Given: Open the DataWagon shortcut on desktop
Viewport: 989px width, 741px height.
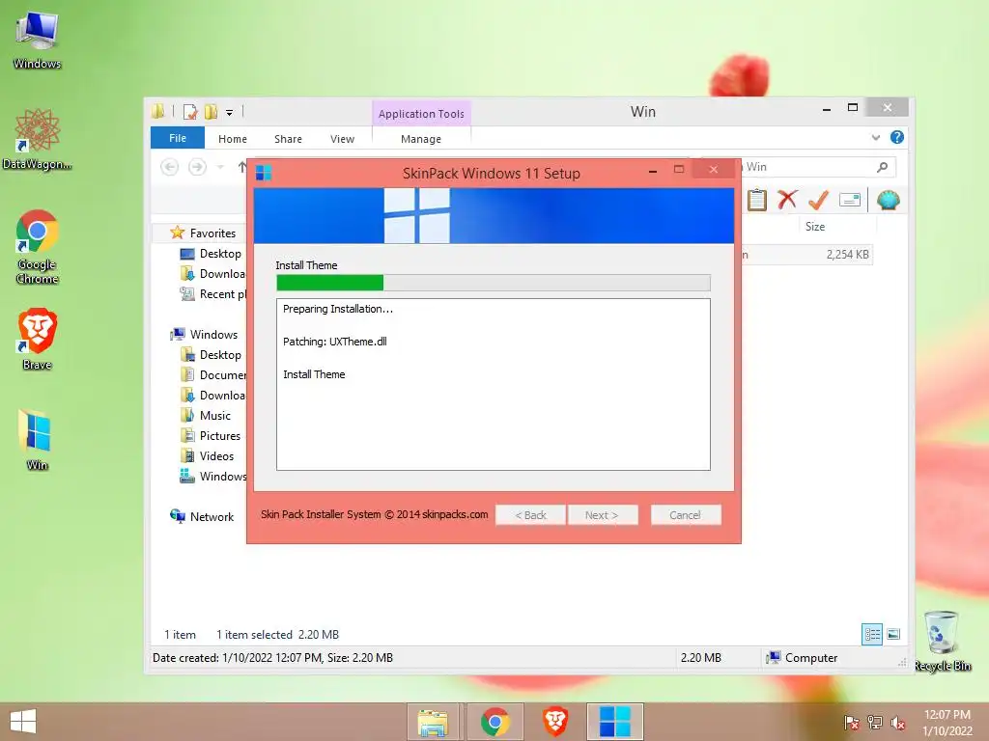Looking at the screenshot, I should tap(37, 139).
